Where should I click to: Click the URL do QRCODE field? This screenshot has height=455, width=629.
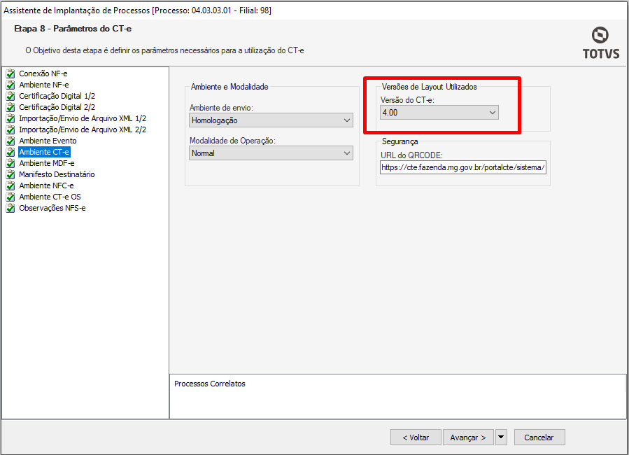pos(463,167)
